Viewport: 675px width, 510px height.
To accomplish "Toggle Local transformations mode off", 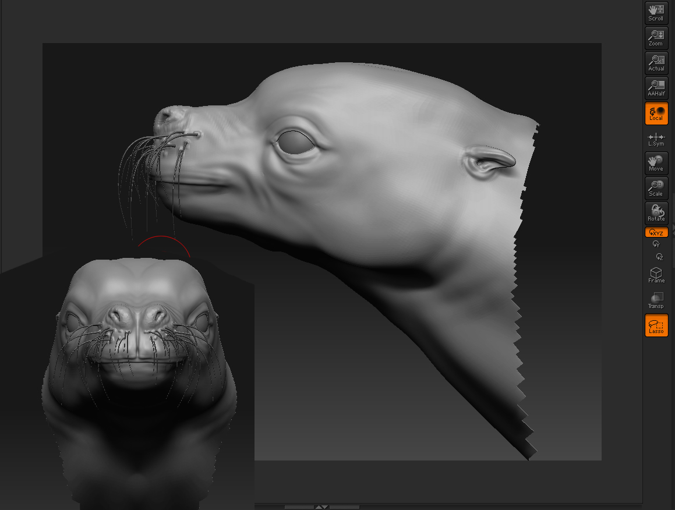I will 656,113.
